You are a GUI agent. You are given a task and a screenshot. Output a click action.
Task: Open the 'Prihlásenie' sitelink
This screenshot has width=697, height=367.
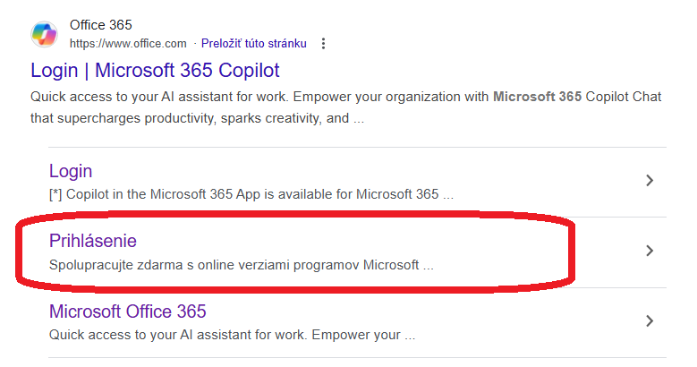coord(93,241)
